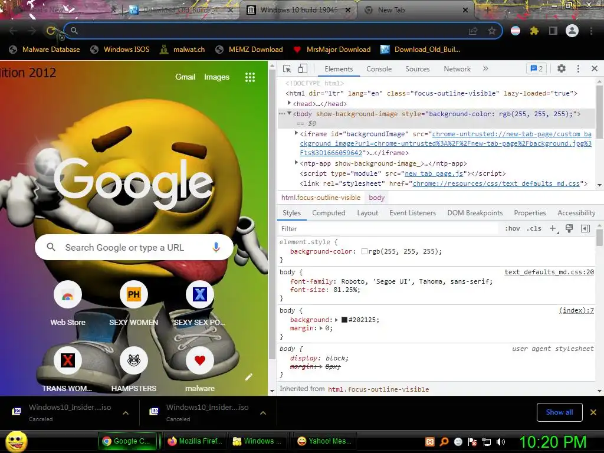This screenshot has width=604, height=453.
Task: Expand the margin: 0 shorthand property
Action: click(x=321, y=328)
